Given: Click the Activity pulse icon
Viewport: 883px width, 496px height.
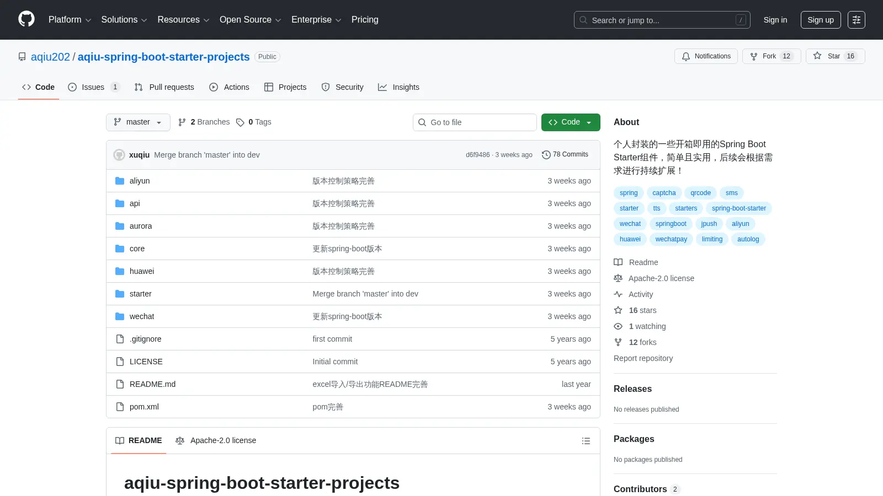Looking at the screenshot, I should (x=618, y=294).
